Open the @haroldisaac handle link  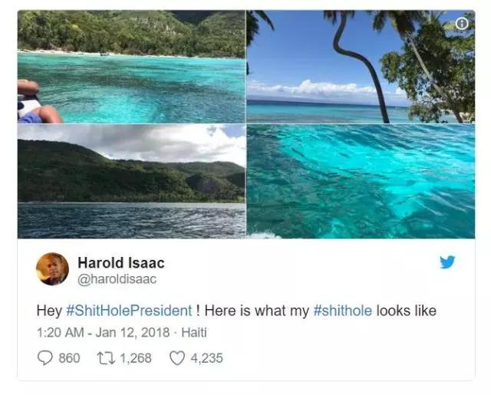[x=117, y=279]
